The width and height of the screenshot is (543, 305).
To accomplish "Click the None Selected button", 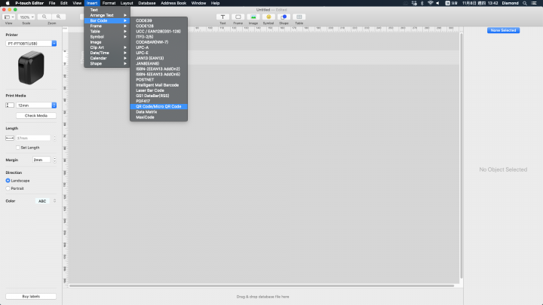I will pyautogui.click(x=503, y=30).
